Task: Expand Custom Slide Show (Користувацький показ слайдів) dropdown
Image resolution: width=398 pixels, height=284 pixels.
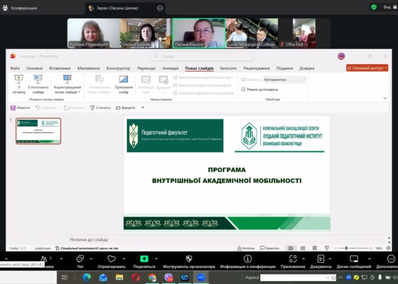Action: (67, 85)
